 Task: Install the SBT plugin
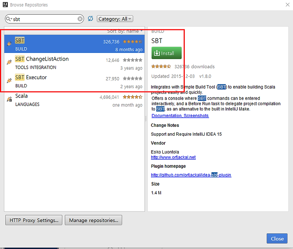click(166, 53)
